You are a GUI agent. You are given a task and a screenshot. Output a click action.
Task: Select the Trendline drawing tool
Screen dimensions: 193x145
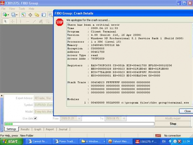click(x=34, y=21)
